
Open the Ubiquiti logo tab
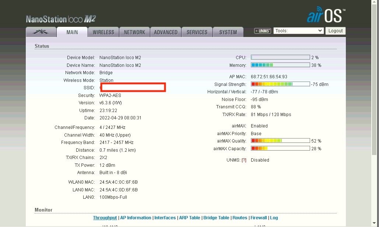point(41,32)
